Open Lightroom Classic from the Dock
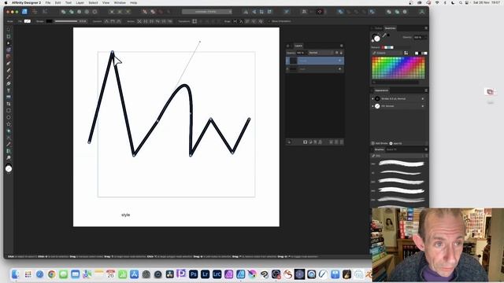Image resolution: width=504 pixels, height=283 pixels. point(217,274)
